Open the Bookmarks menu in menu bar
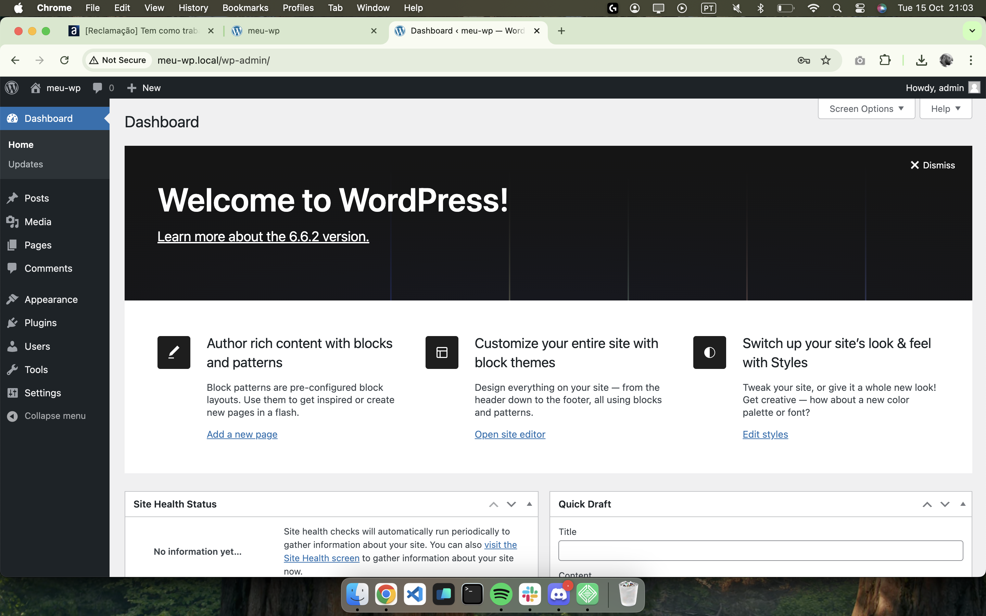This screenshot has height=616, width=986. coord(245,8)
